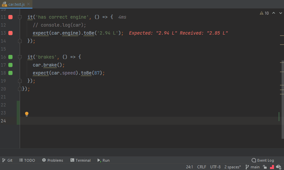Change UTF-8 file encoding
This screenshot has height=170, width=284.
tap(215, 167)
